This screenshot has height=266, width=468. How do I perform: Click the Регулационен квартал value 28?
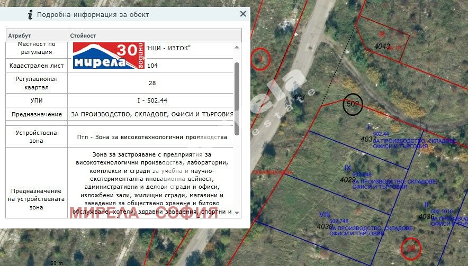tap(151, 83)
